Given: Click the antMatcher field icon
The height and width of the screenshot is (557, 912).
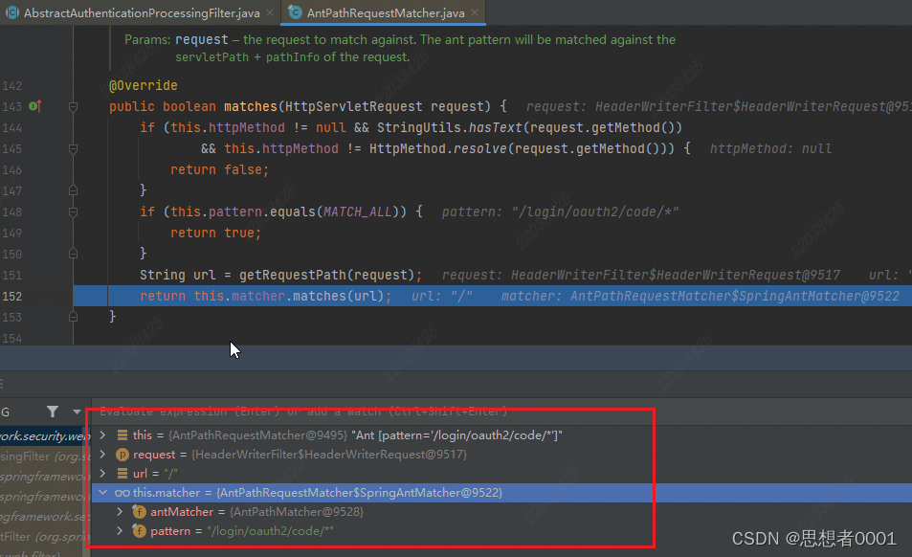Looking at the screenshot, I should click(x=139, y=512).
